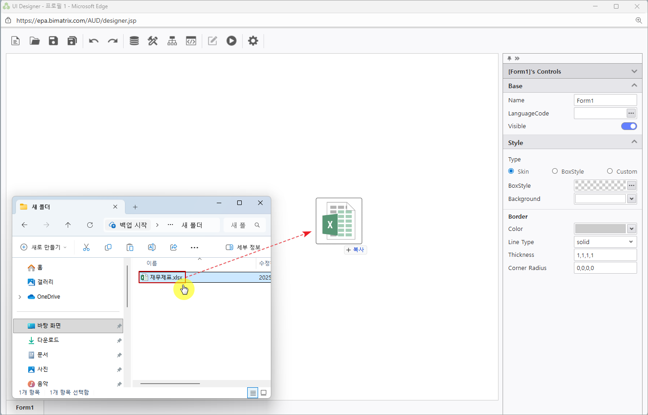Select the 새 폴더 explorer tab

(68, 207)
